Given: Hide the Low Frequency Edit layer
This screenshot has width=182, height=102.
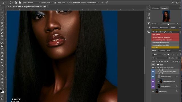Looking at the screenshot, I should pos(153,82).
